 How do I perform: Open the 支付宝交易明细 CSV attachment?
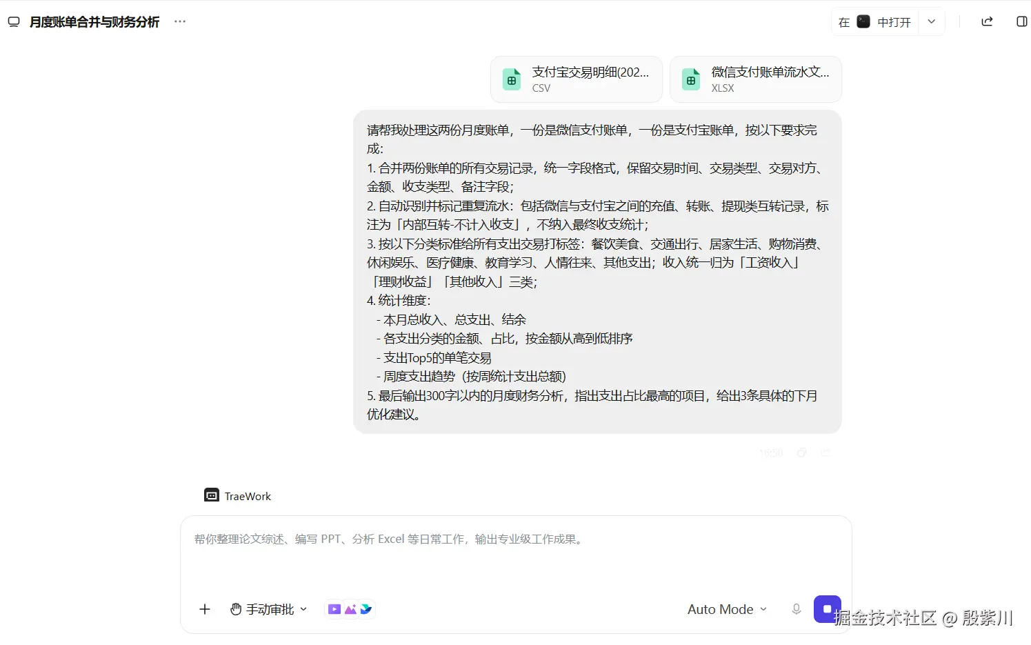click(577, 79)
